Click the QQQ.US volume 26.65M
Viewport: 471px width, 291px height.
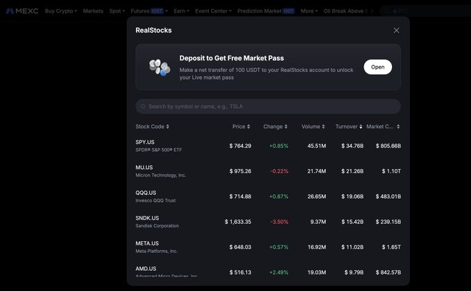point(316,197)
